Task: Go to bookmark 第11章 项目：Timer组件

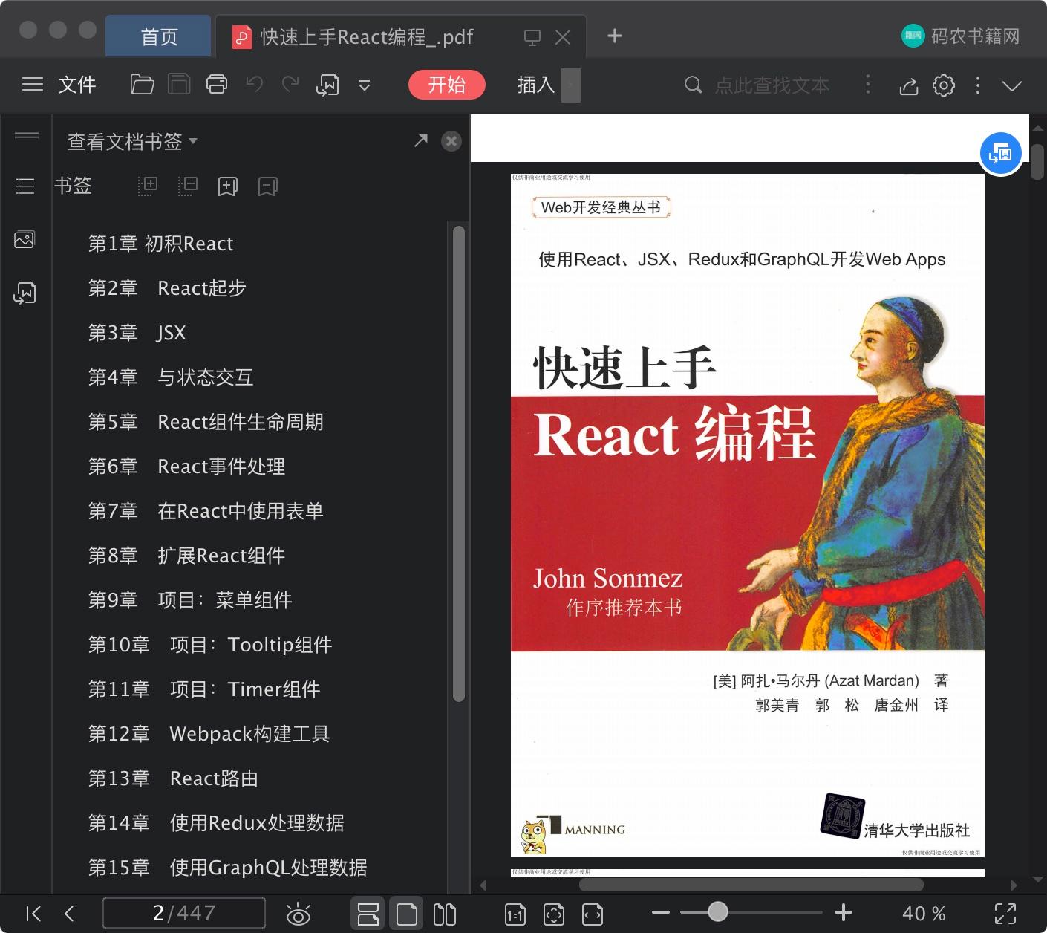Action: [204, 689]
